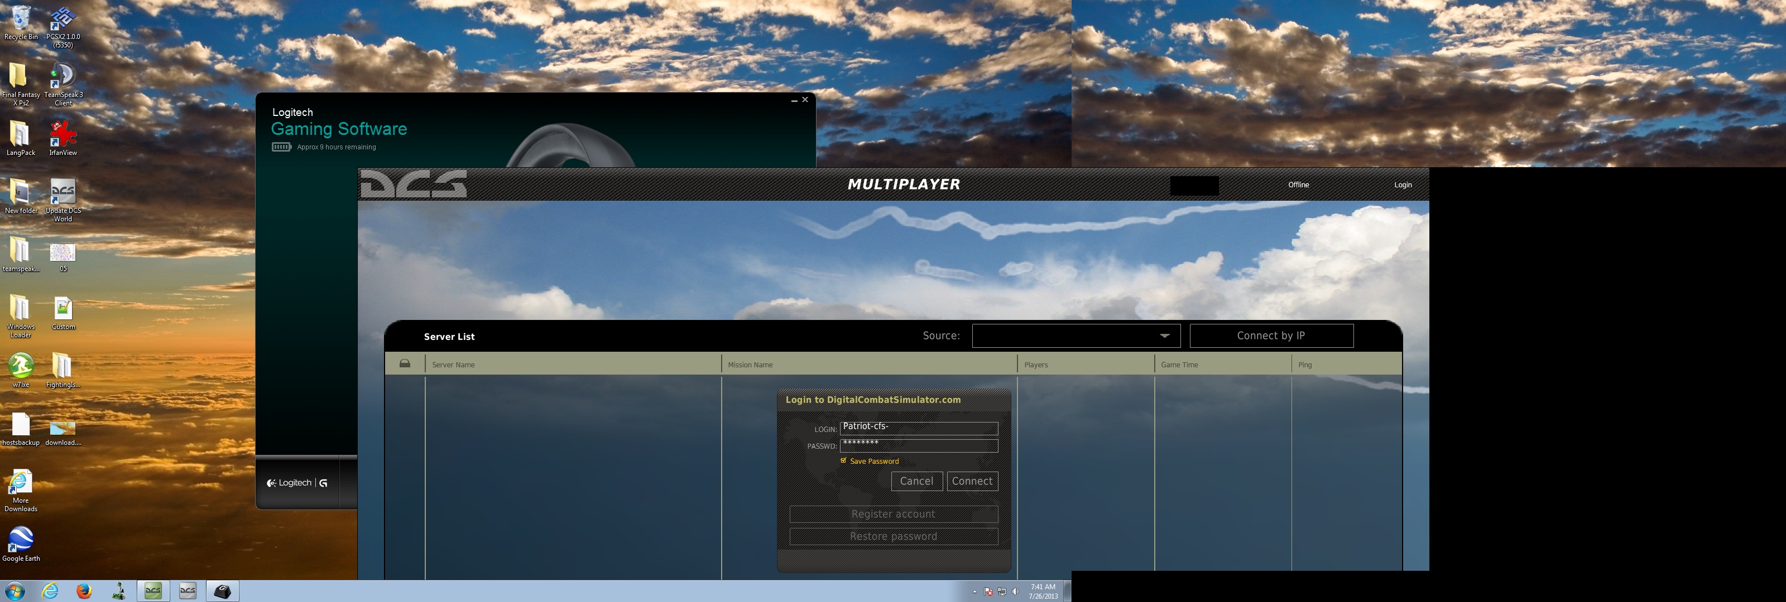The height and width of the screenshot is (602, 1786).
Task: Sort by Game Time column header
Action: (x=1223, y=365)
